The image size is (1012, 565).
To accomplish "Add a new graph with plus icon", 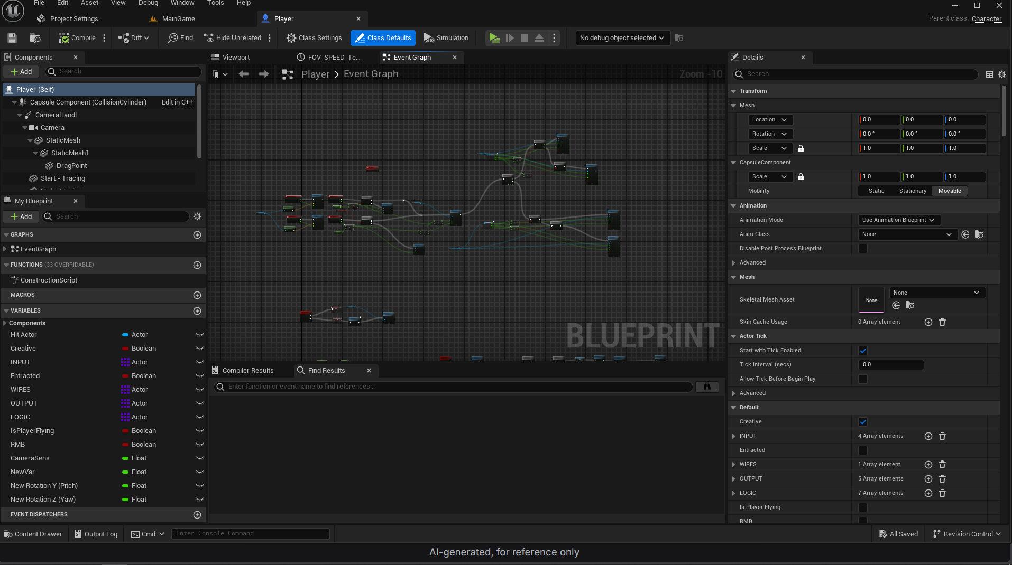I will click(197, 235).
